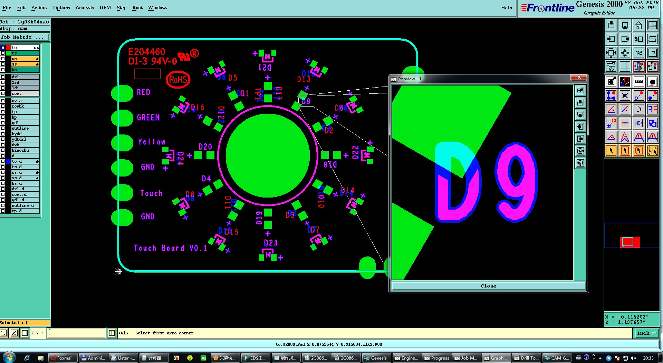Select the layer named bs.d
The height and width of the screenshot is (363, 663).
[25, 183]
